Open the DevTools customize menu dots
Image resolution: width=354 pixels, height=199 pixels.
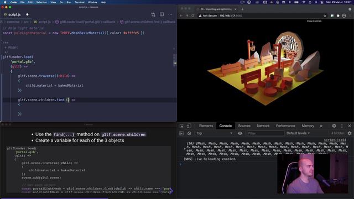tap(342, 126)
